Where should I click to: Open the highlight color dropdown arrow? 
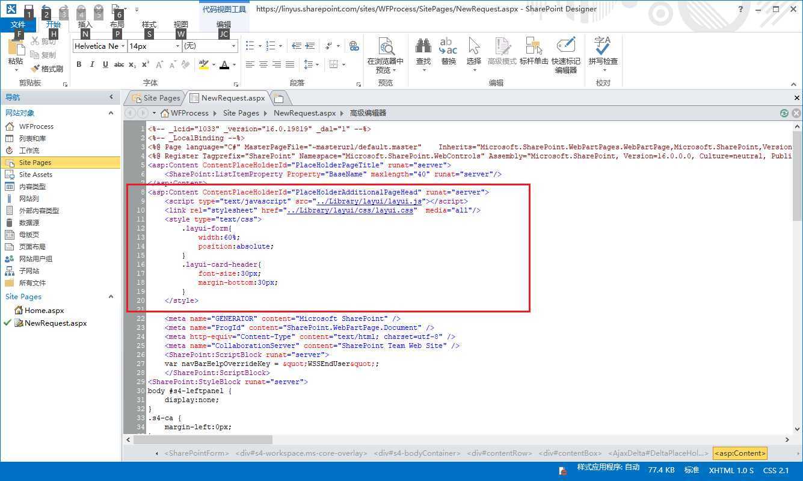pyautogui.click(x=214, y=64)
